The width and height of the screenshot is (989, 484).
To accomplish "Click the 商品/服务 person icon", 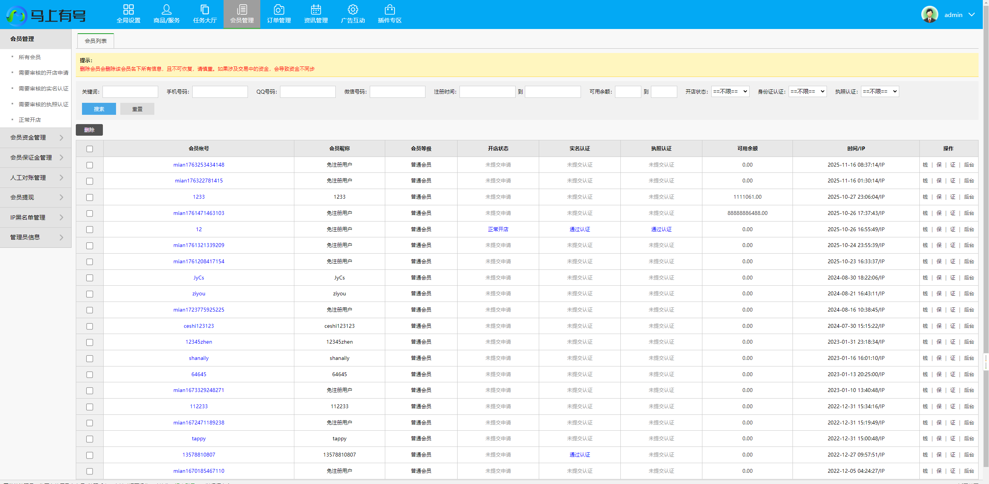I will coord(166,10).
